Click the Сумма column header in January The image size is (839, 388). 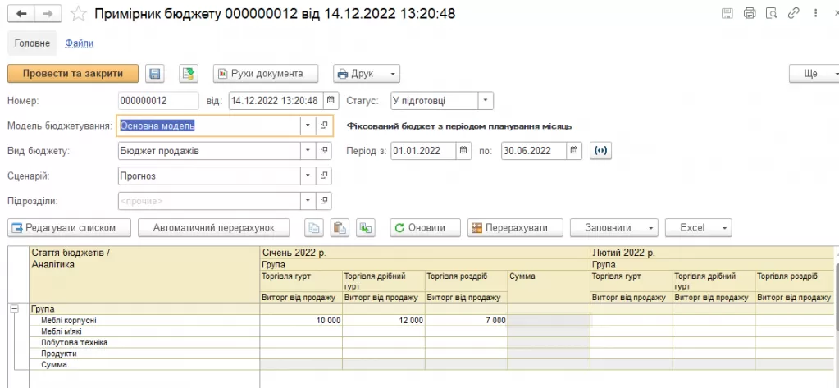(549, 286)
